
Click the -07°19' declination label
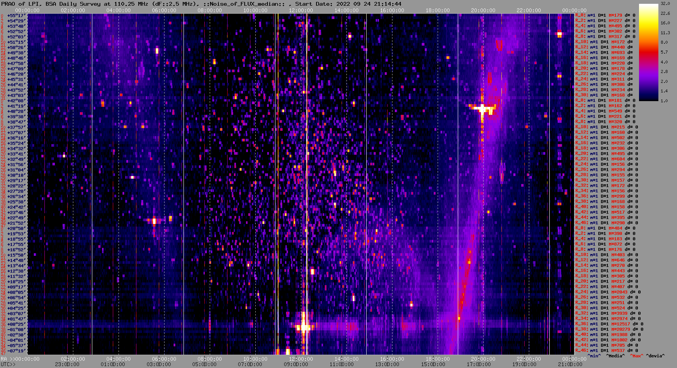[16, 351]
